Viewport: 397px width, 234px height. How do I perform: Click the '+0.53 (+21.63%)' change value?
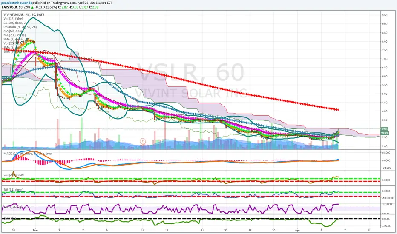[46, 7]
